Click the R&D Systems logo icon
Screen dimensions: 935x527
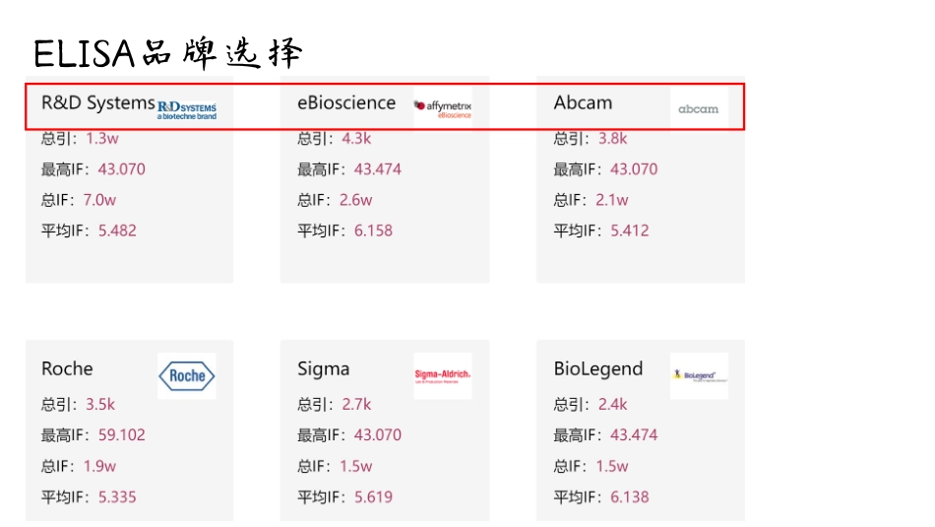click(187, 107)
